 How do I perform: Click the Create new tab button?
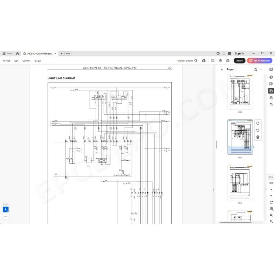(x=65, y=53)
